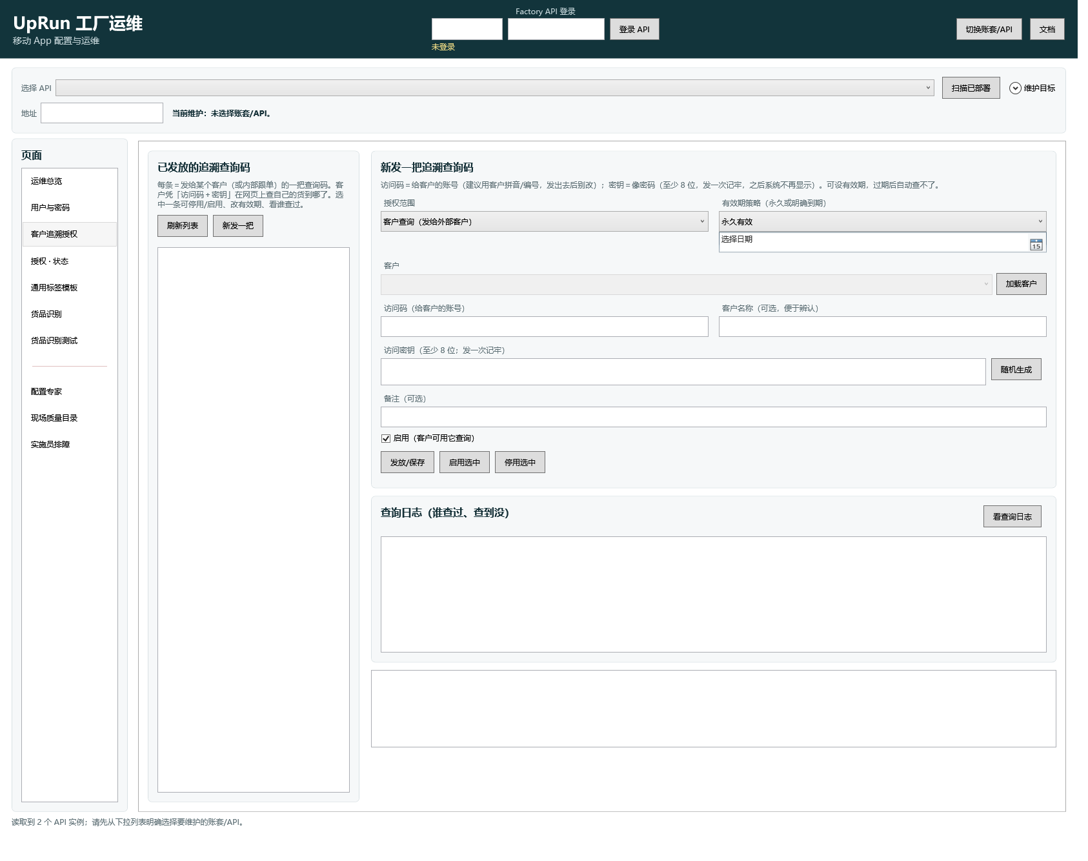Open the 授权范围 dropdown

click(x=544, y=221)
